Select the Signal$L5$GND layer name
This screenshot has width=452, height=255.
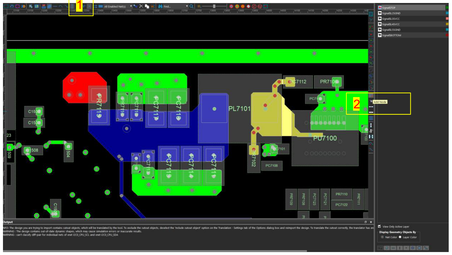coord(391,30)
